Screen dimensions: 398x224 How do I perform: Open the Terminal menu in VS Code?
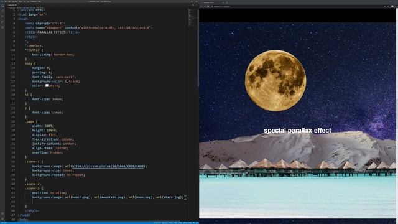pyautogui.click(x=34, y=1)
